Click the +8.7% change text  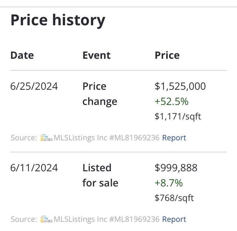point(169,183)
